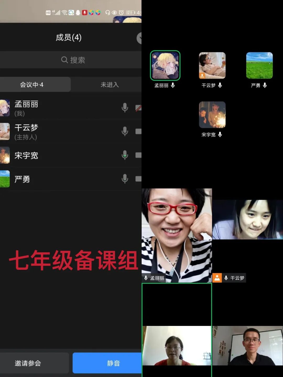Image resolution: width=283 pixels, height=377 pixels.
Task: Toggle the recording microphone indicator in status bar
Action: [x=84, y=12]
